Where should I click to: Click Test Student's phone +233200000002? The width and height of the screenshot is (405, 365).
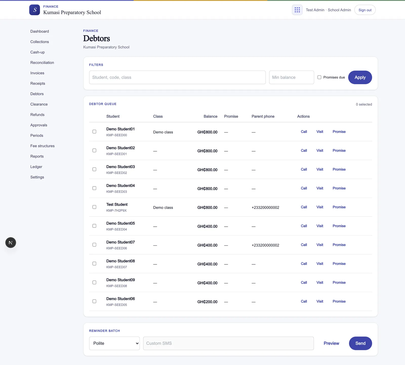265,207
